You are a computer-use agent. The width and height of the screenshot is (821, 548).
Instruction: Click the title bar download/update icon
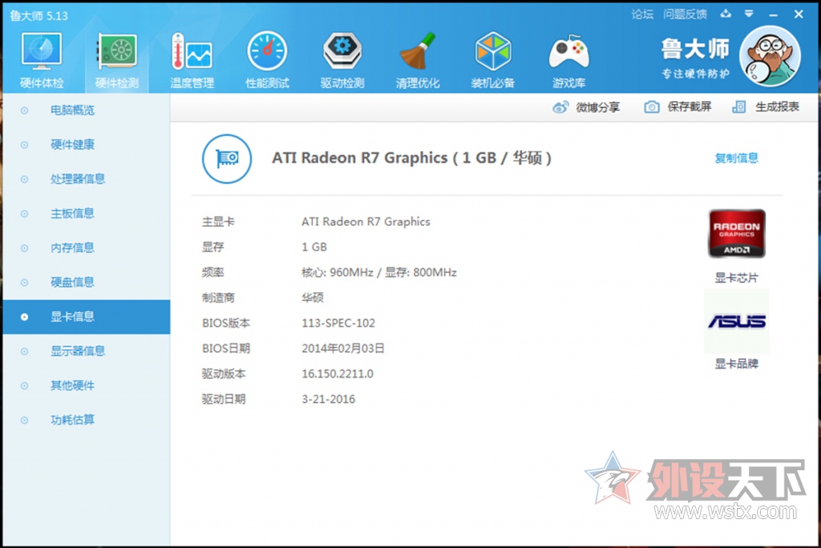[x=726, y=14]
